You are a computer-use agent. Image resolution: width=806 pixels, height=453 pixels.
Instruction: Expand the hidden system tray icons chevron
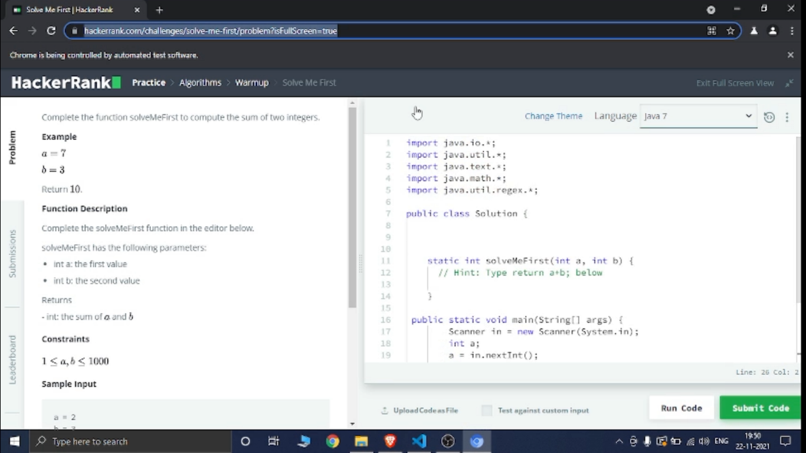619,441
